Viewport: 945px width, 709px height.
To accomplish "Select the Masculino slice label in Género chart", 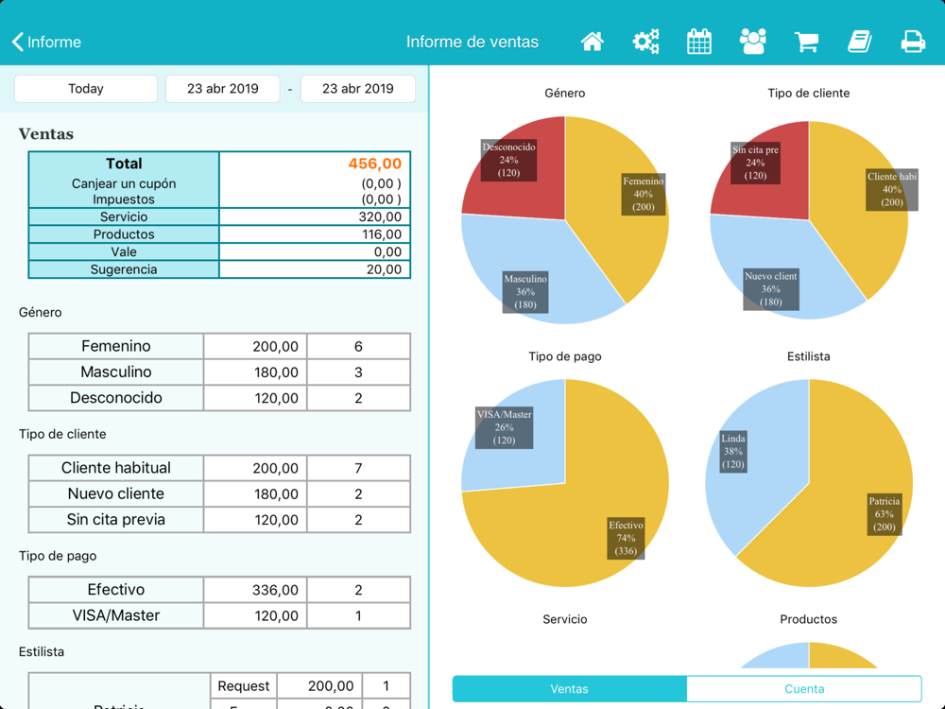I will point(525,292).
